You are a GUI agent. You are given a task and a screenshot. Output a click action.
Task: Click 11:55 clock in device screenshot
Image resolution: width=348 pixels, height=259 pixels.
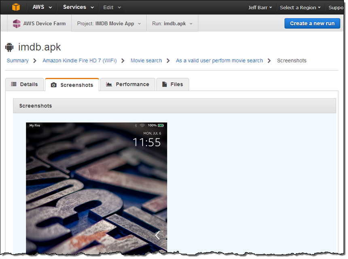[146, 142]
